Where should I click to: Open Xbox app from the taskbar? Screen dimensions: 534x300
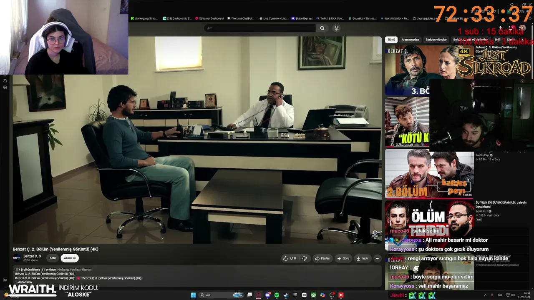click(x=313, y=295)
